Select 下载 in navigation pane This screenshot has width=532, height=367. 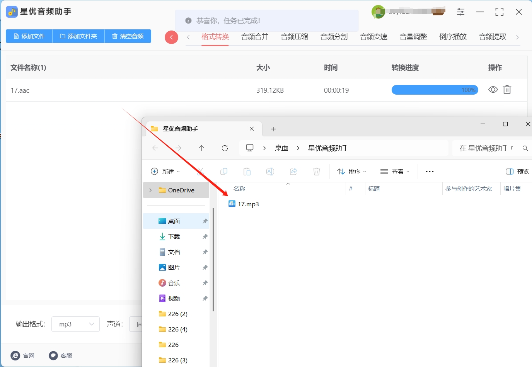176,236
